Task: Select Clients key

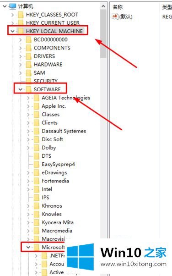Action: coord(49,123)
